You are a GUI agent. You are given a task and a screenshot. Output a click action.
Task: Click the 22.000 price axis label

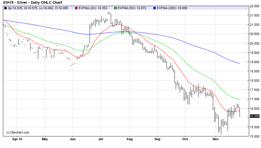coord(254,6)
